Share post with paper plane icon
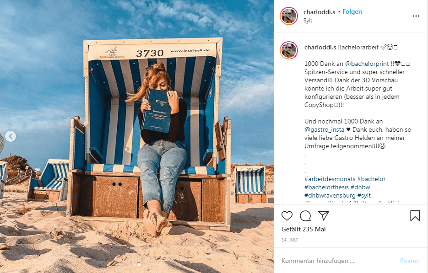The image size is (428, 273). [324, 215]
